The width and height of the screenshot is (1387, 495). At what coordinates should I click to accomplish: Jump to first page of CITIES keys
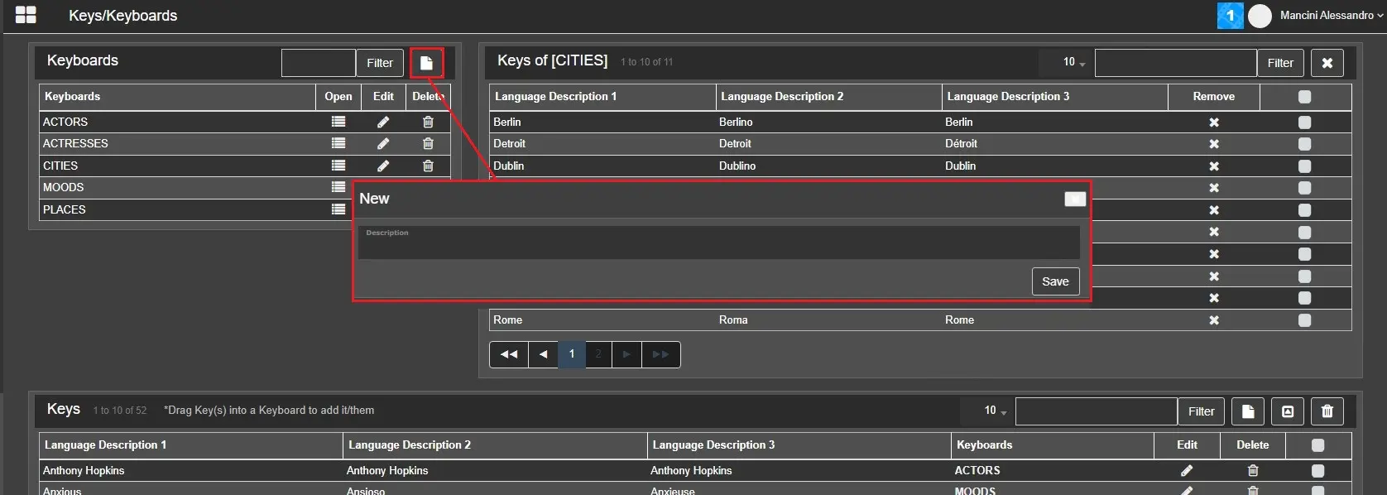pos(509,354)
